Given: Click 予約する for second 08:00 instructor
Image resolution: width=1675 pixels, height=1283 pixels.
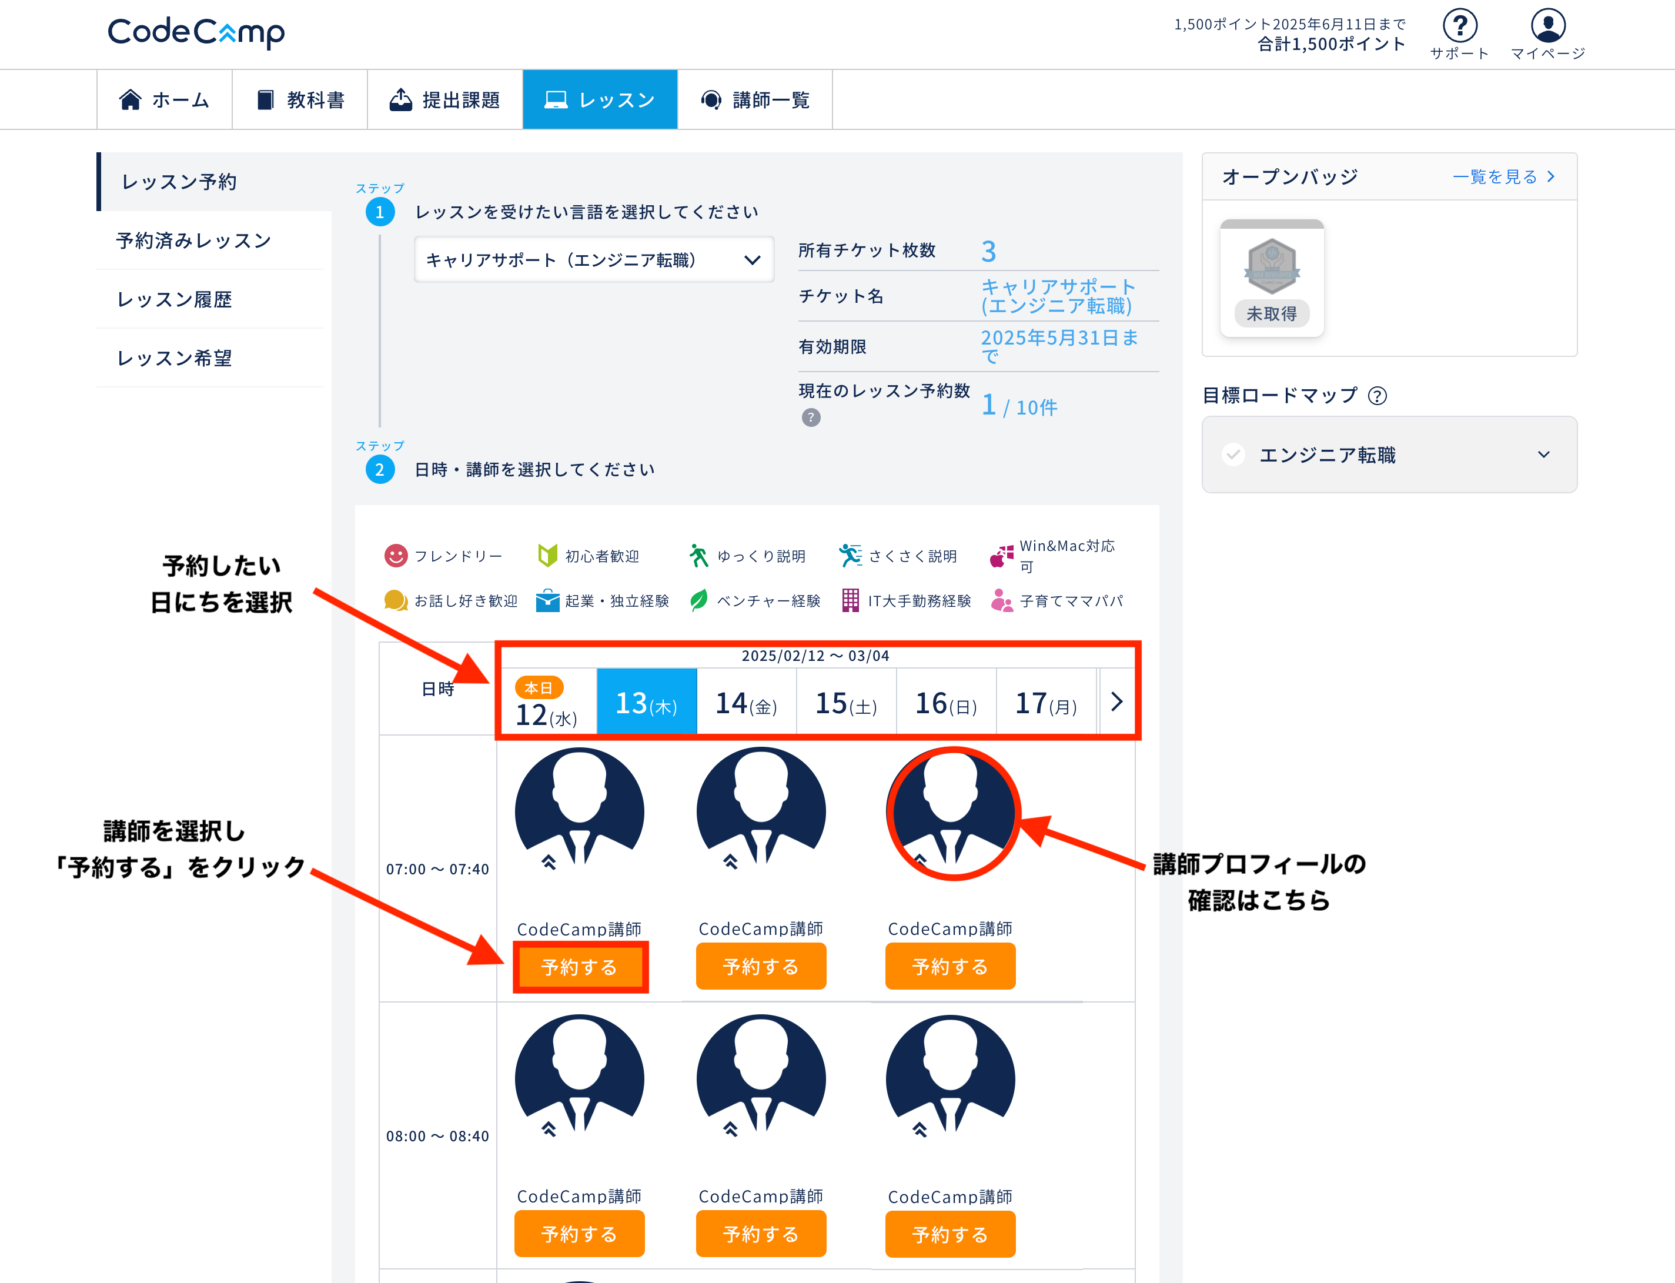Looking at the screenshot, I should point(760,1234).
